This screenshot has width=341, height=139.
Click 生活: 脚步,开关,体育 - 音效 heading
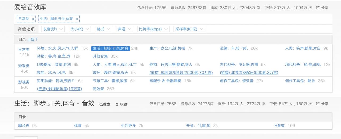click(x=54, y=104)
